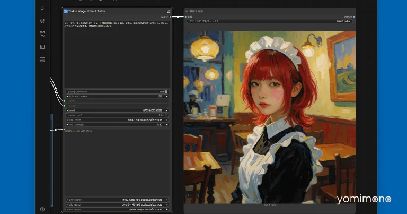Open the lora_name model dropdown
This screenshot has height=214, width=407.
(x=117, y=120)
